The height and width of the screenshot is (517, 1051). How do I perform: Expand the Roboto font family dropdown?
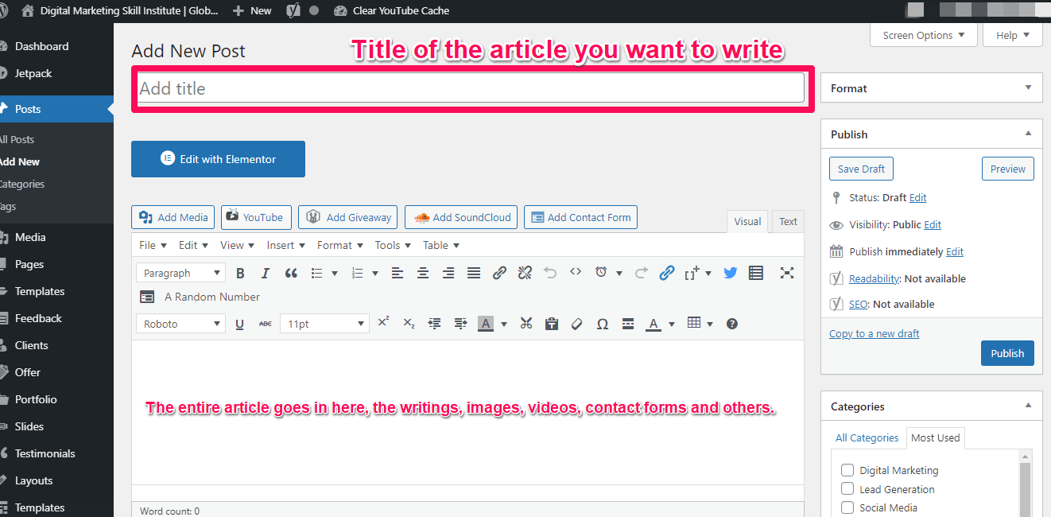point(180,324)
